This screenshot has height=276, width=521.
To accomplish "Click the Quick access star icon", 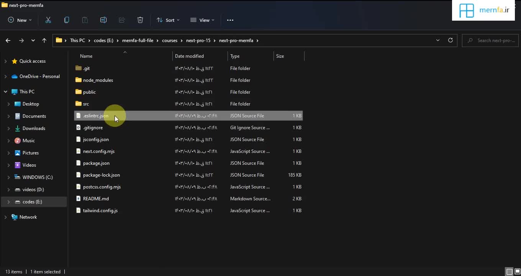I will [x=15, y=61].
